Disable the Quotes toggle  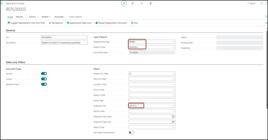[x=44, y=73]
